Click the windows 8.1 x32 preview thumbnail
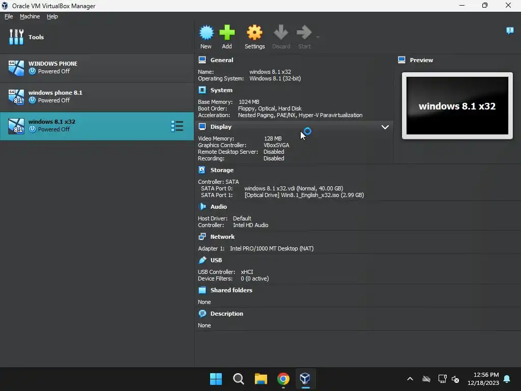 pyautogui.click(x=457, y=106)
